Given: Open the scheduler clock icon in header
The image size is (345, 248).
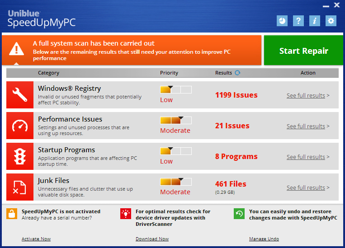Looking at the screenshot, I should point(282,21).
